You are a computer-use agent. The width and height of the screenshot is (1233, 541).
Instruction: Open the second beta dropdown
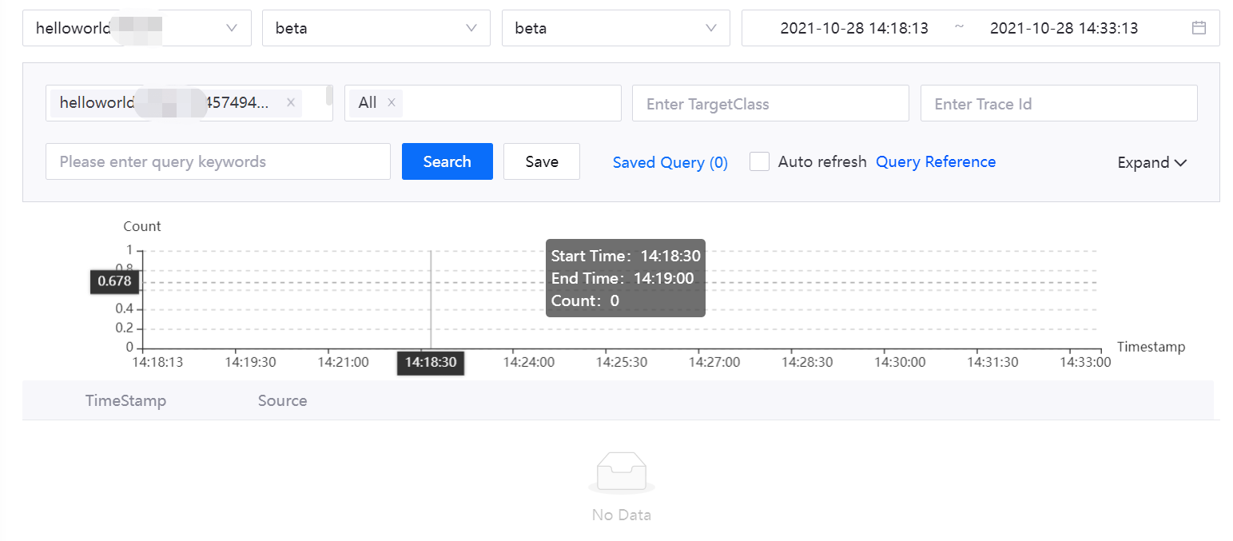coord(615,28)
